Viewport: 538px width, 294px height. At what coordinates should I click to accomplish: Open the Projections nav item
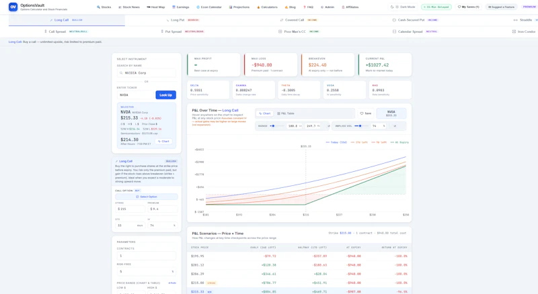[x=239, y=7]
